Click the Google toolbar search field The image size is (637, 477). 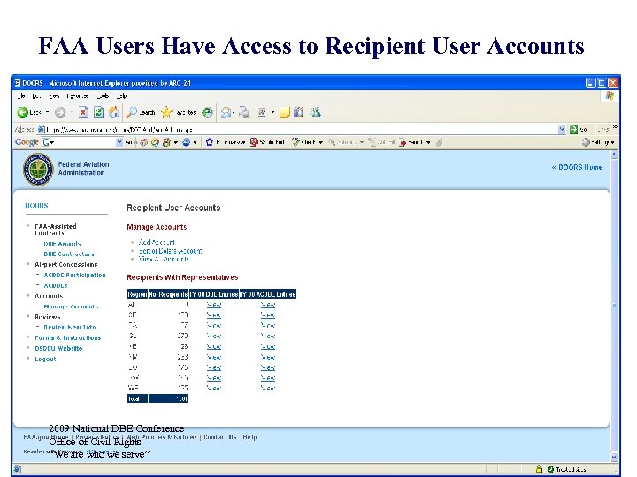point(81,142)
